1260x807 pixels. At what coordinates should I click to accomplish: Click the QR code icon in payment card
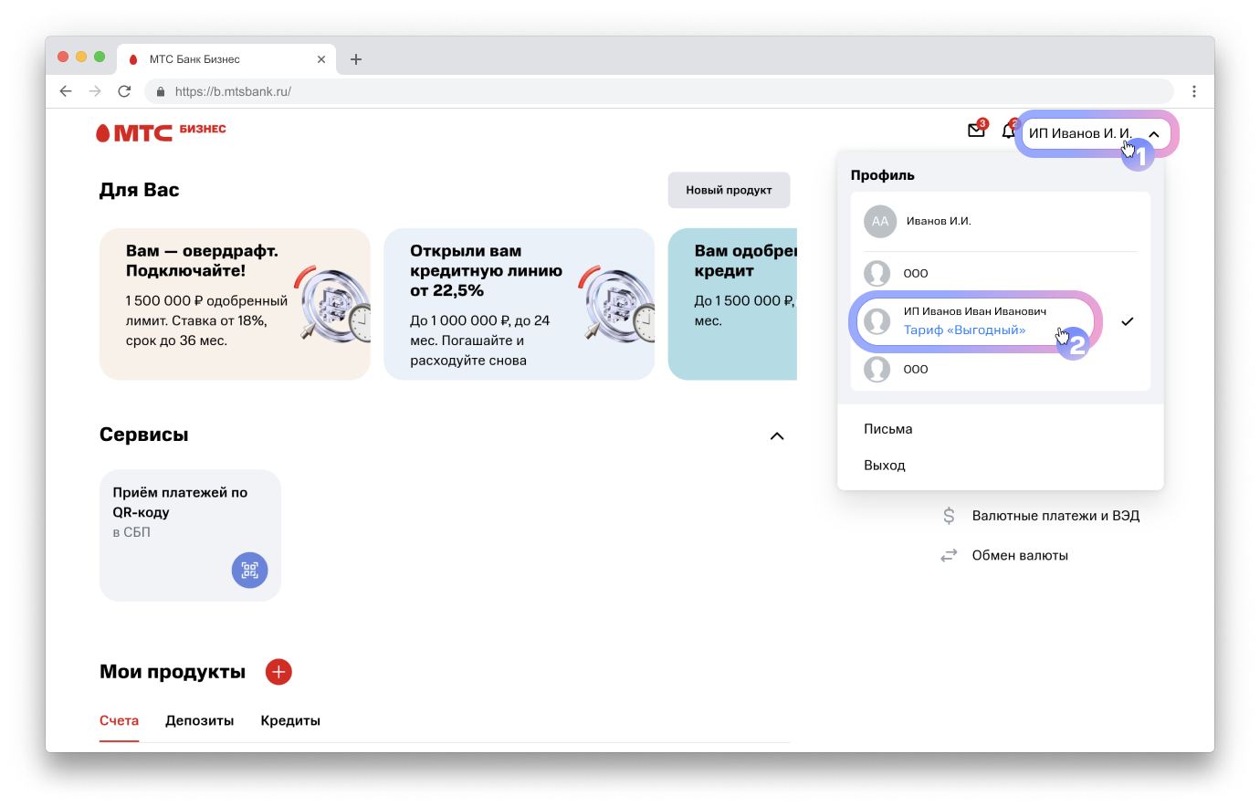click(249, 571)
